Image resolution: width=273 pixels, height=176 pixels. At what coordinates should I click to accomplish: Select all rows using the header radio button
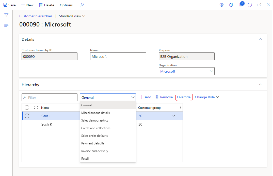(x=27, y=107)
